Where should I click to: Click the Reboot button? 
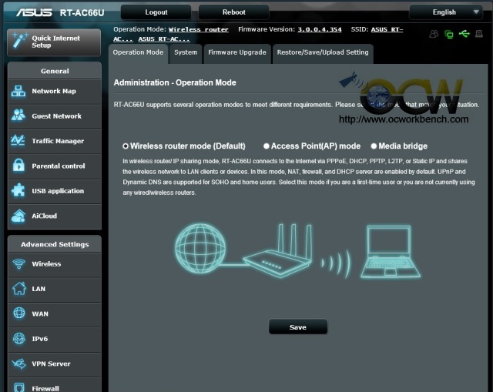tap(233, 12)
